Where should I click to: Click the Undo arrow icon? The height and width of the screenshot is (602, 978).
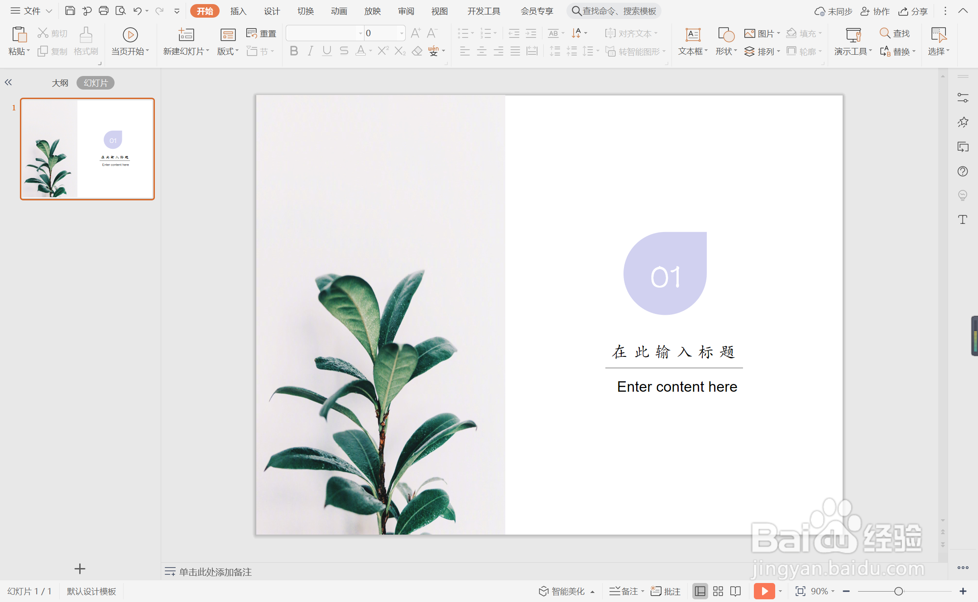[x=138, y=11]
